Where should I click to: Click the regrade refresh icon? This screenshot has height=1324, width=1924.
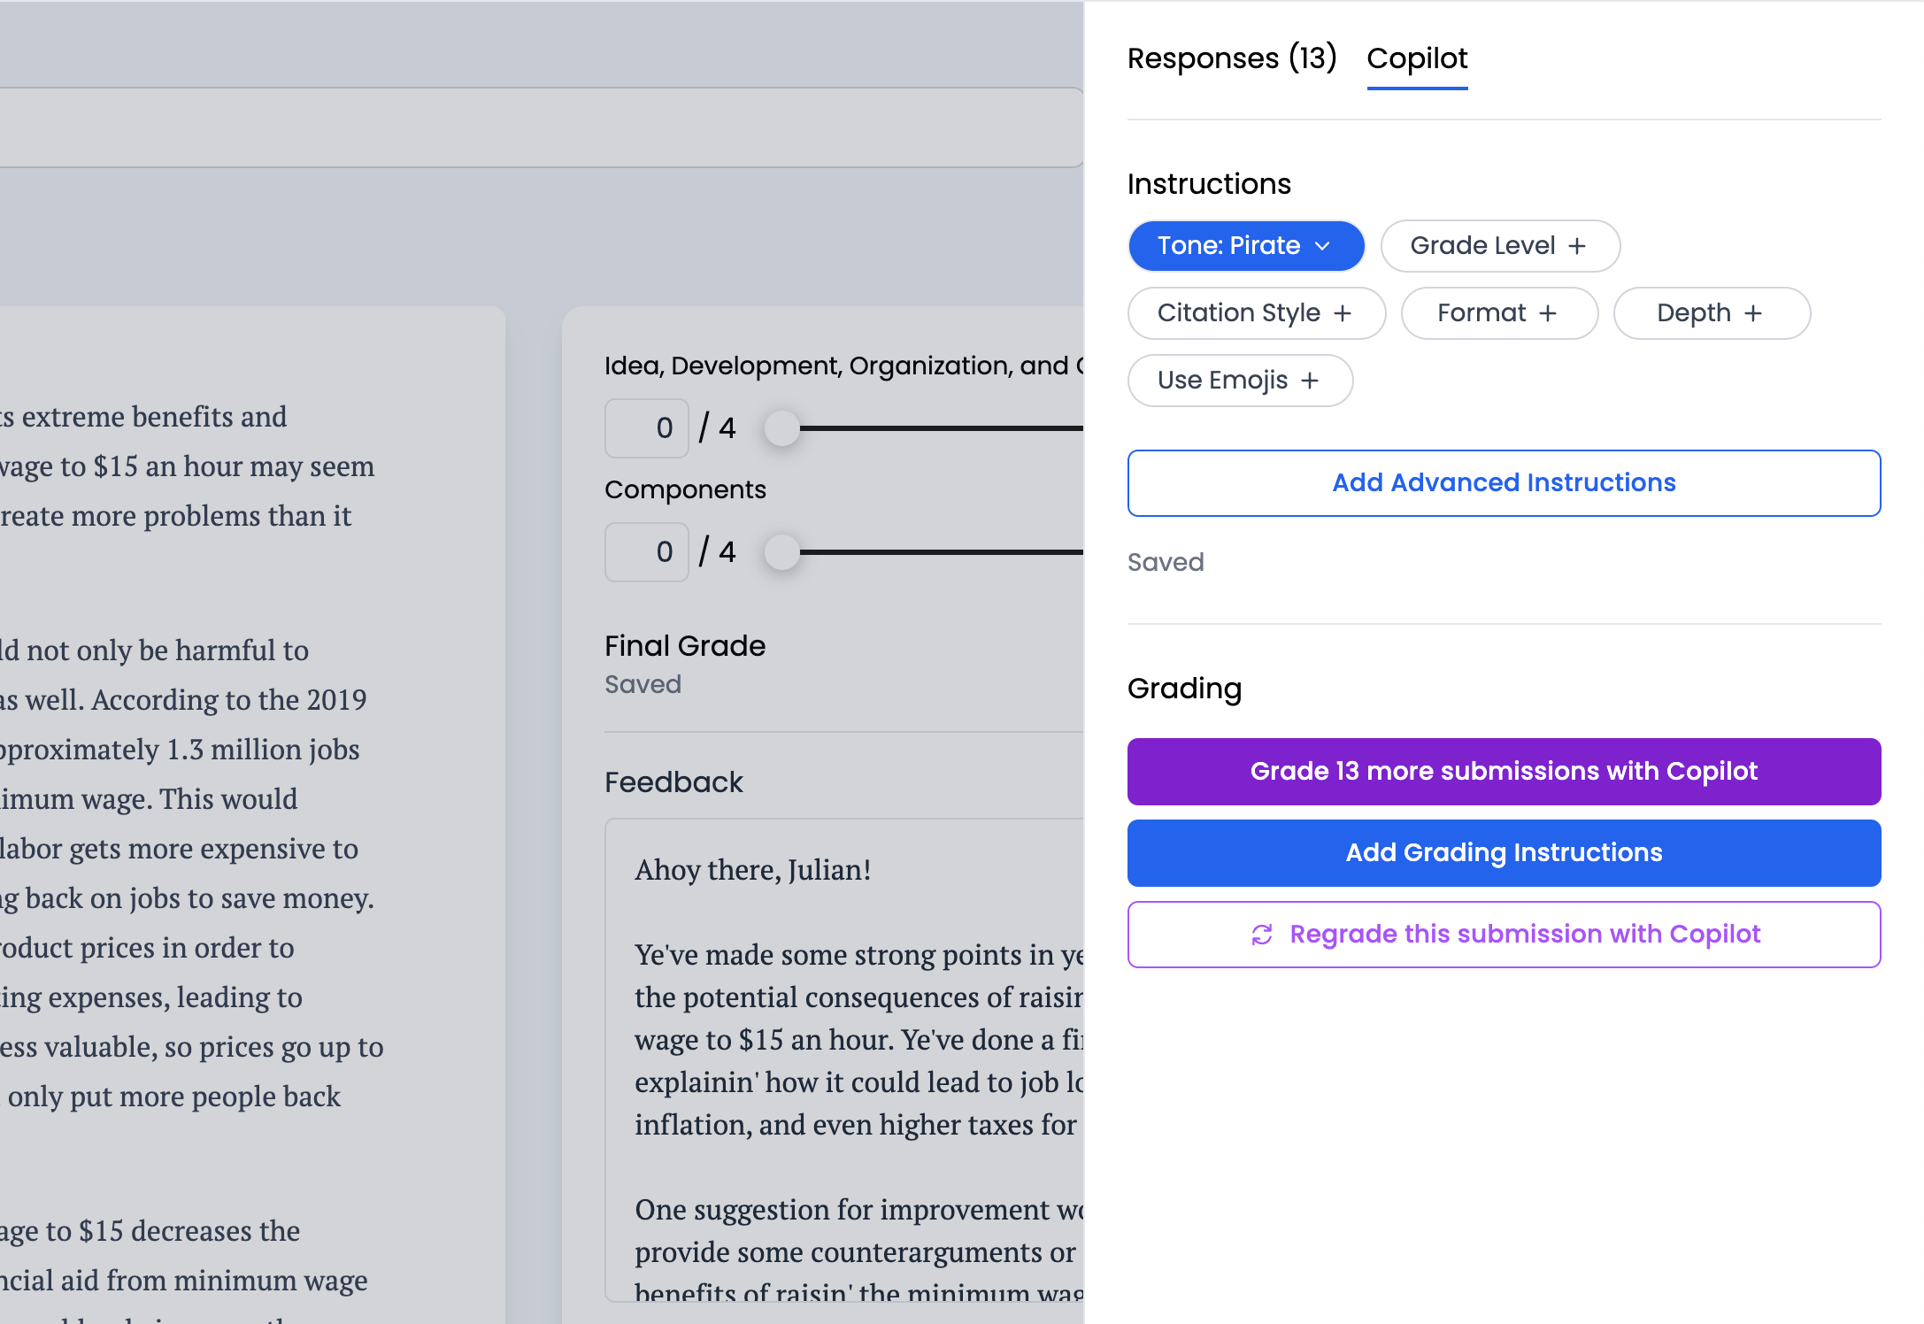1262,935
